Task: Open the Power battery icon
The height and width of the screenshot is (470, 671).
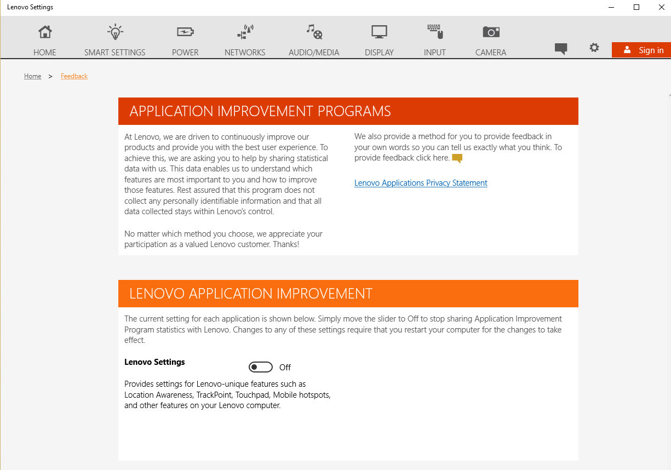Action: [185, 32]
